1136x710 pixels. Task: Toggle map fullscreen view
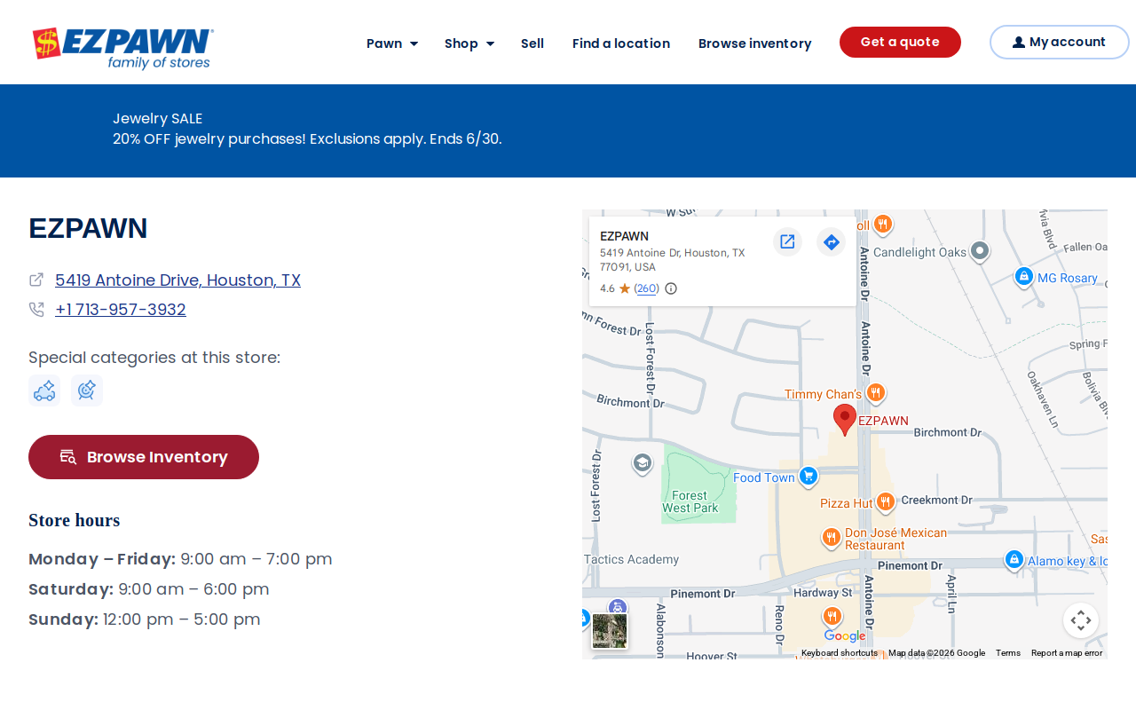(1081, 620)
